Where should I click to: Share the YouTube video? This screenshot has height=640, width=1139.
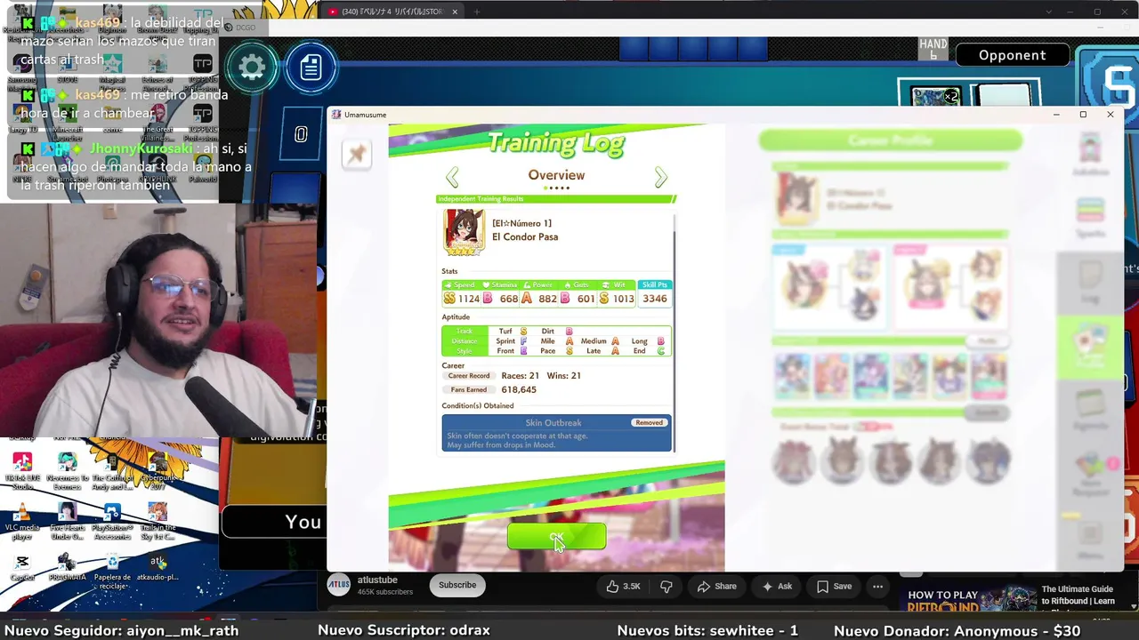point(717,586)
